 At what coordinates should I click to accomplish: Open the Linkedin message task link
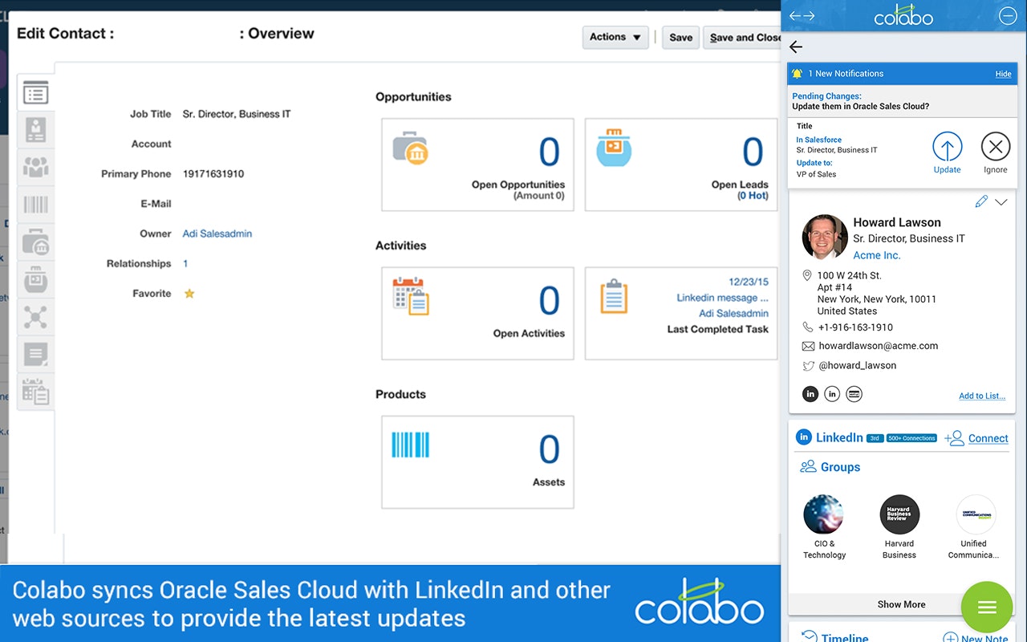[x=722, y=298]
